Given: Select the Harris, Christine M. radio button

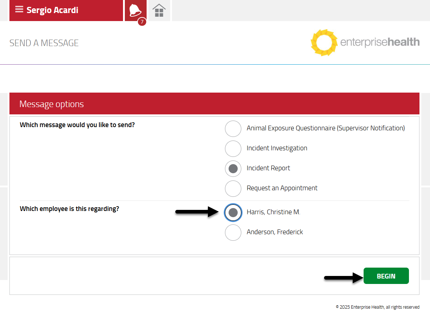Looking at the screenshot, I should (x=233, y=212).
